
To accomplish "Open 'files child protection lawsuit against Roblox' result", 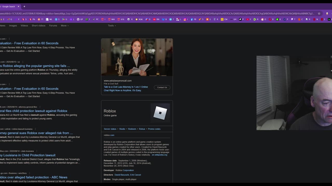I will pos(34,111).
